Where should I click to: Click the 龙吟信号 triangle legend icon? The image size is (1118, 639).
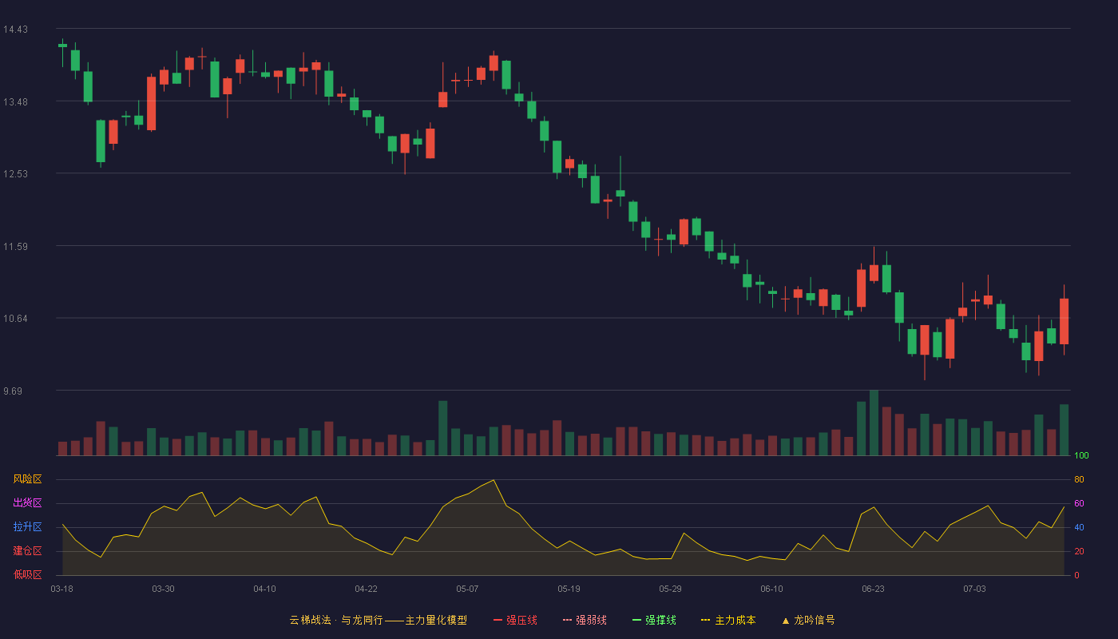(x=786, y=621)
